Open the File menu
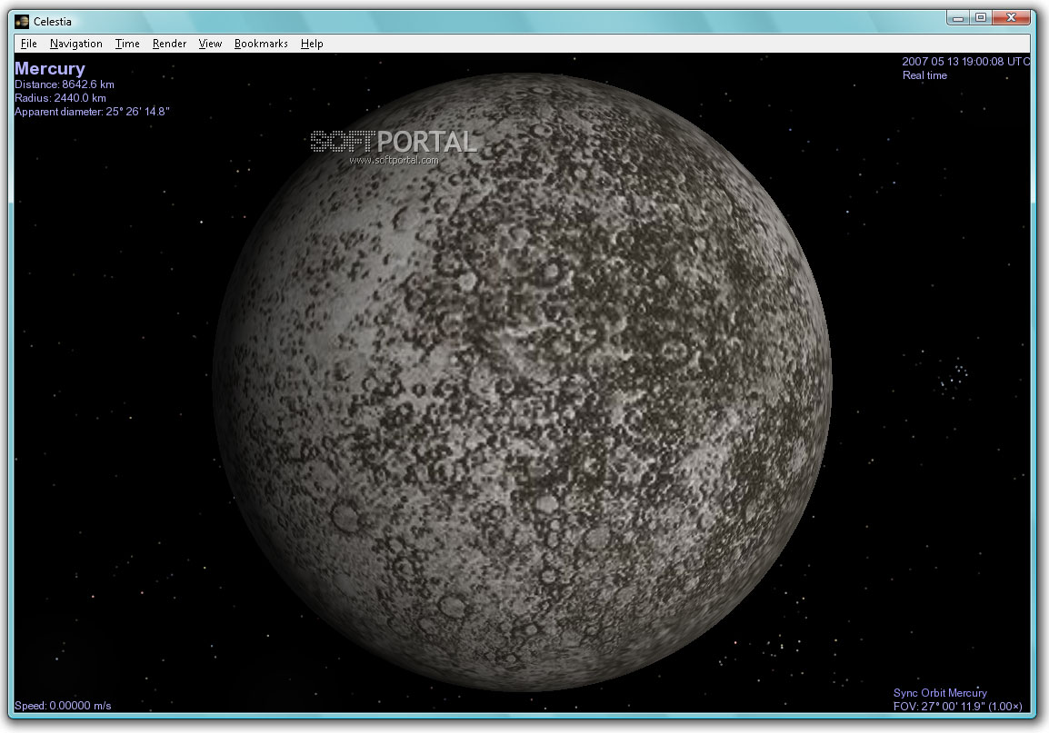Viewport: 1049px width, 733px height. tap(29, 44)
